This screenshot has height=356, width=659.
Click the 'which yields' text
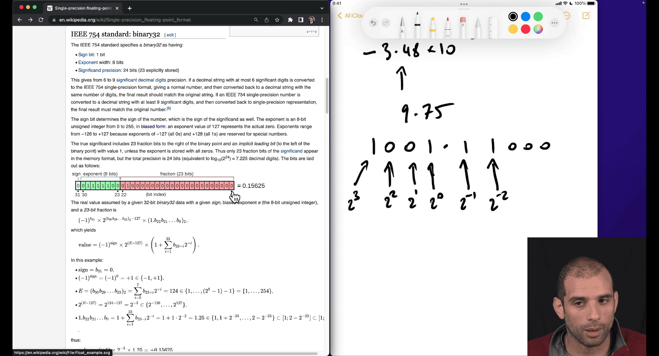[x=83, y=230]
